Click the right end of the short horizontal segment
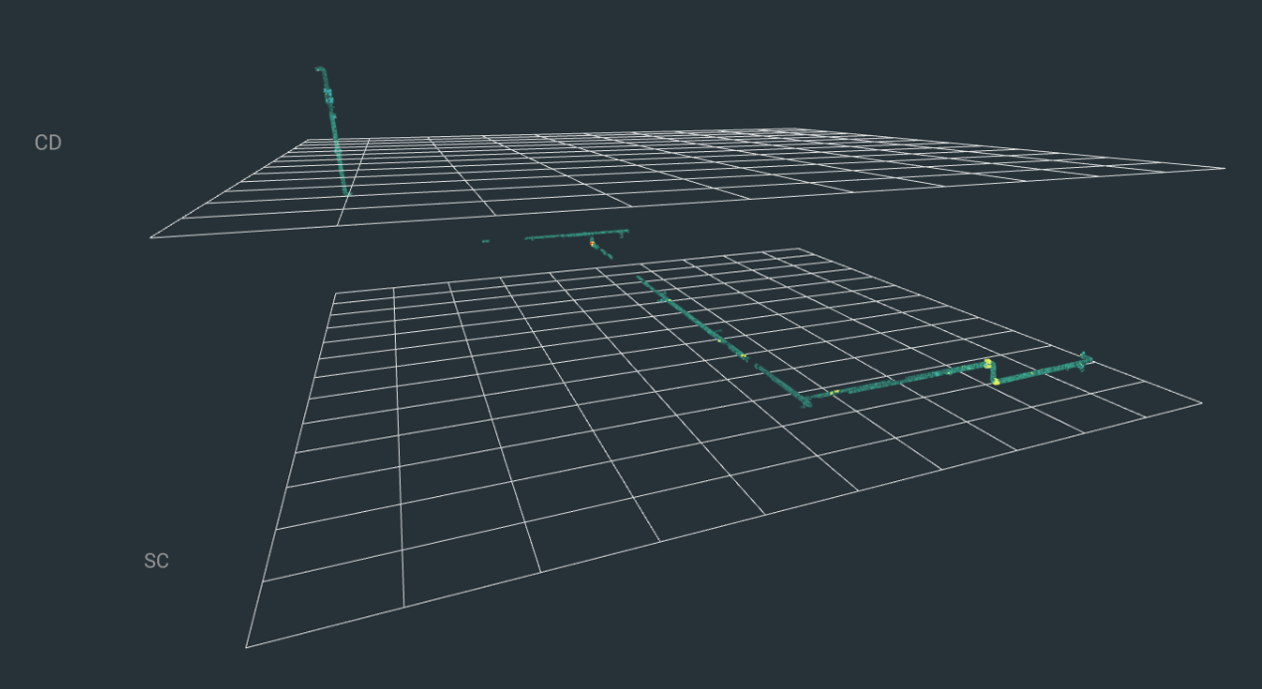Screen dimensions: 1262x689 point(627,232)
